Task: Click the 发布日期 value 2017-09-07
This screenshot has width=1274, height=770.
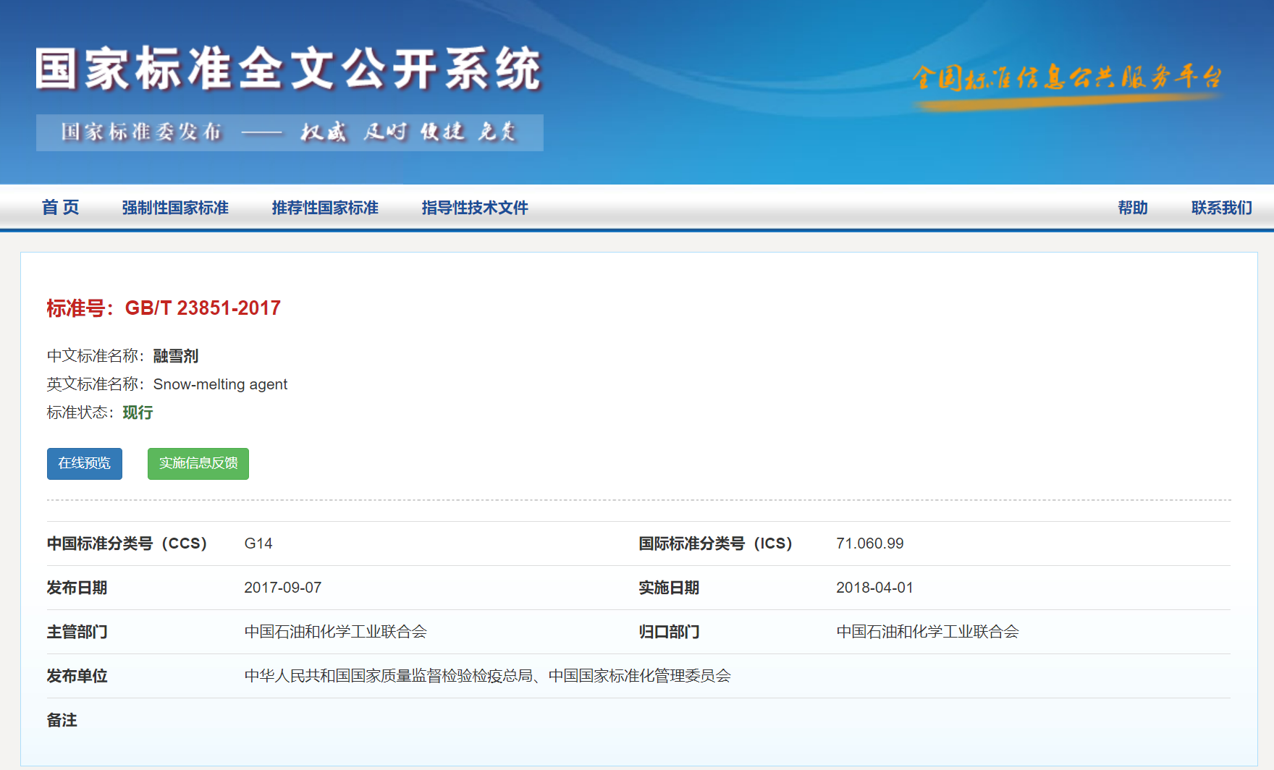Action: pyautogui.click(x=282, y=588)
